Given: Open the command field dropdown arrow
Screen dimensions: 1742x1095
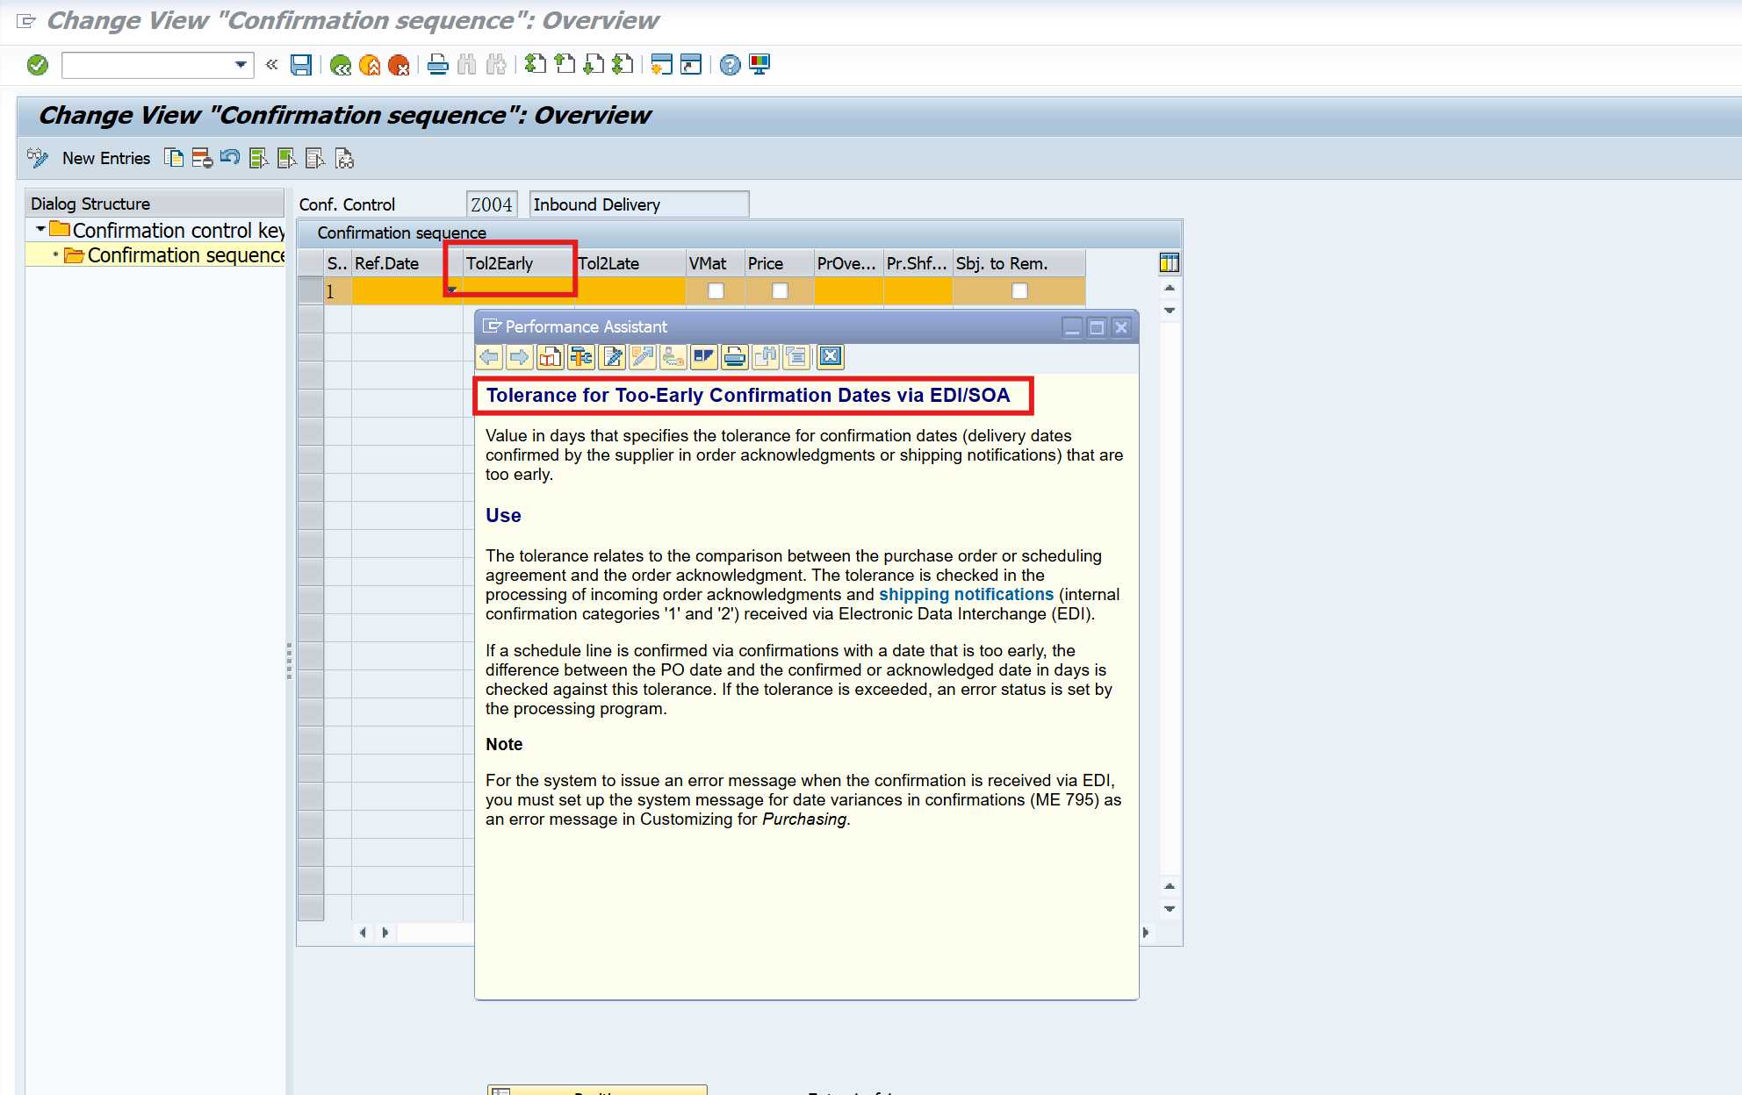Looking at the screenshot, I should pyautogui.click(x=241, y=65).
